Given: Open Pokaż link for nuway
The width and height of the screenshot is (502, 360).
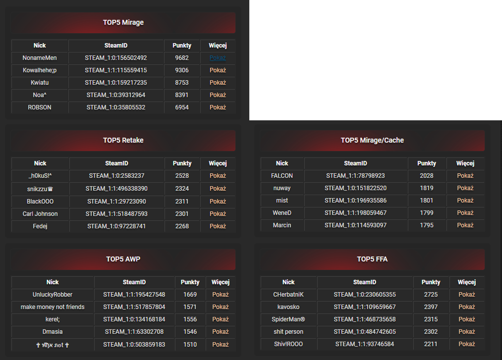Looking at the screenshot, I should coord(465,188).
